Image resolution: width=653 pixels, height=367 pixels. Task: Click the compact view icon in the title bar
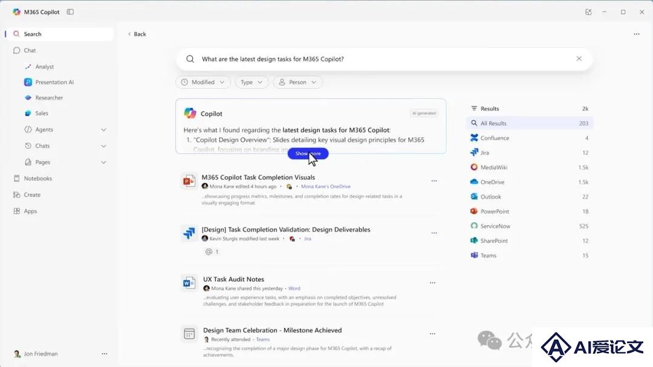pos(588,12)
